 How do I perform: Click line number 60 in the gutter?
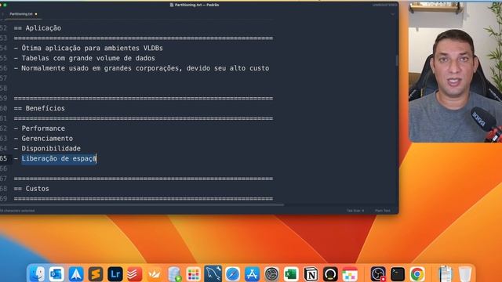tap(3, 108)
